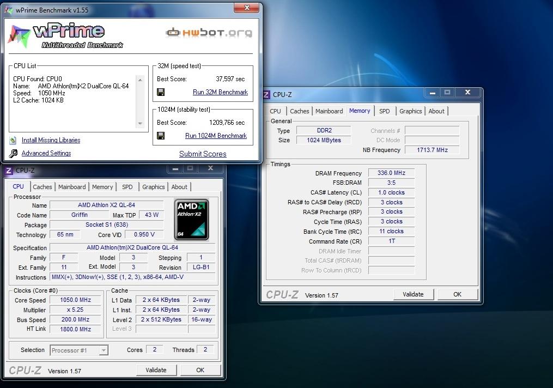Open Caches tab in the Memory window
Screen dimensions: 553x388
pos(300,111)
